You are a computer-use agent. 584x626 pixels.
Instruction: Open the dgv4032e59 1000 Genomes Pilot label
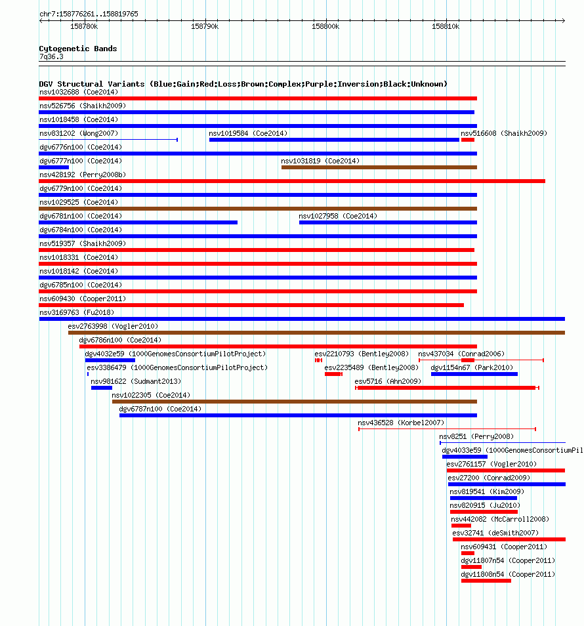tap(175, 354)
